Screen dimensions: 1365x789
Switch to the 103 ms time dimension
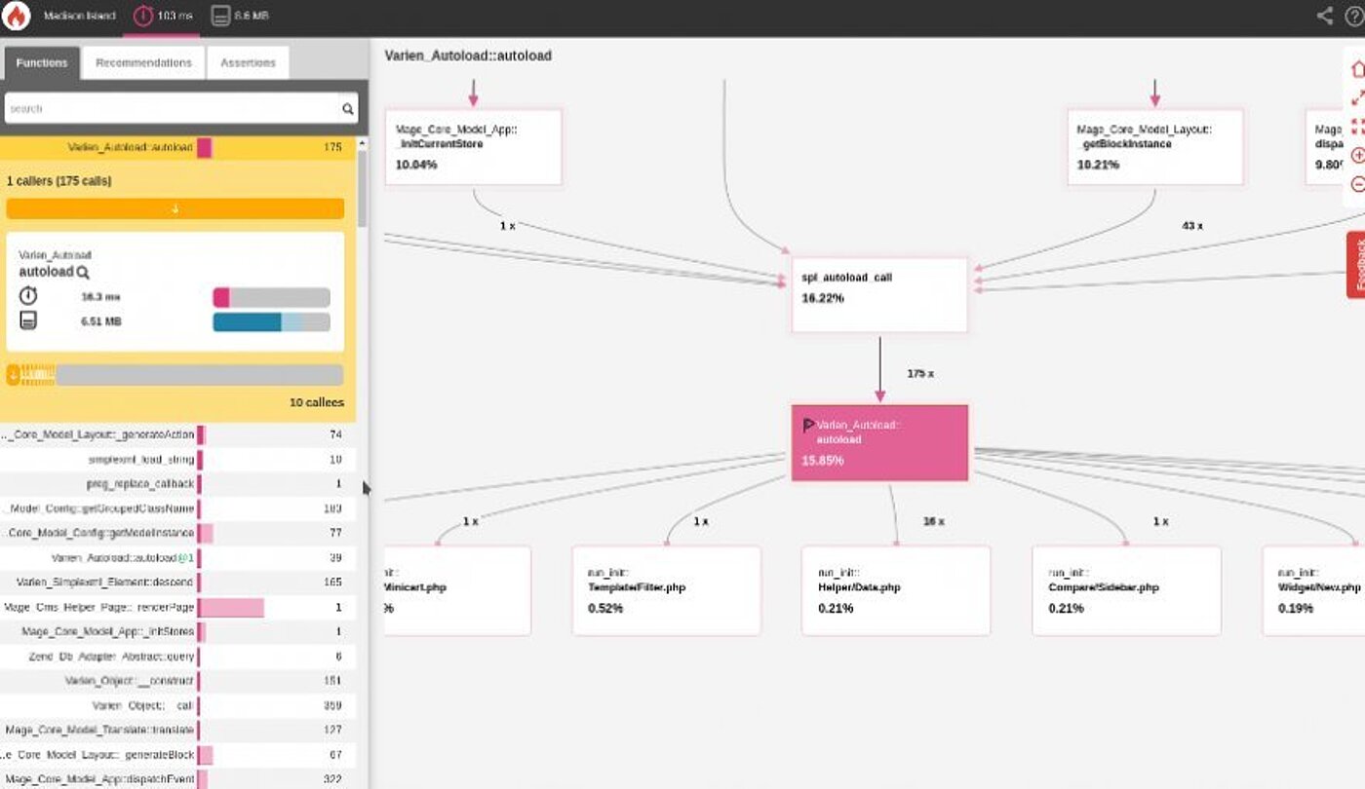pos(162,17)
